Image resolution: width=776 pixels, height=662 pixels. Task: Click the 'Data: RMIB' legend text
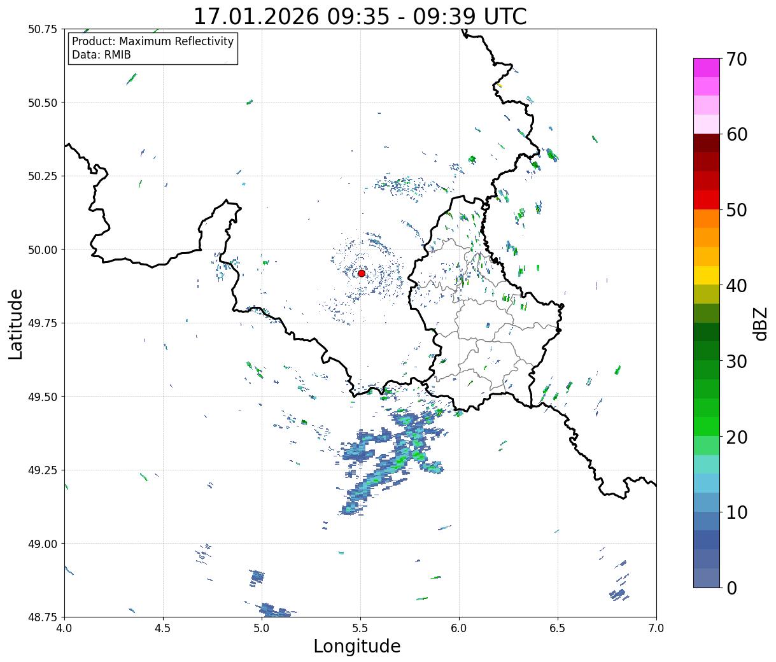point(101,55)
